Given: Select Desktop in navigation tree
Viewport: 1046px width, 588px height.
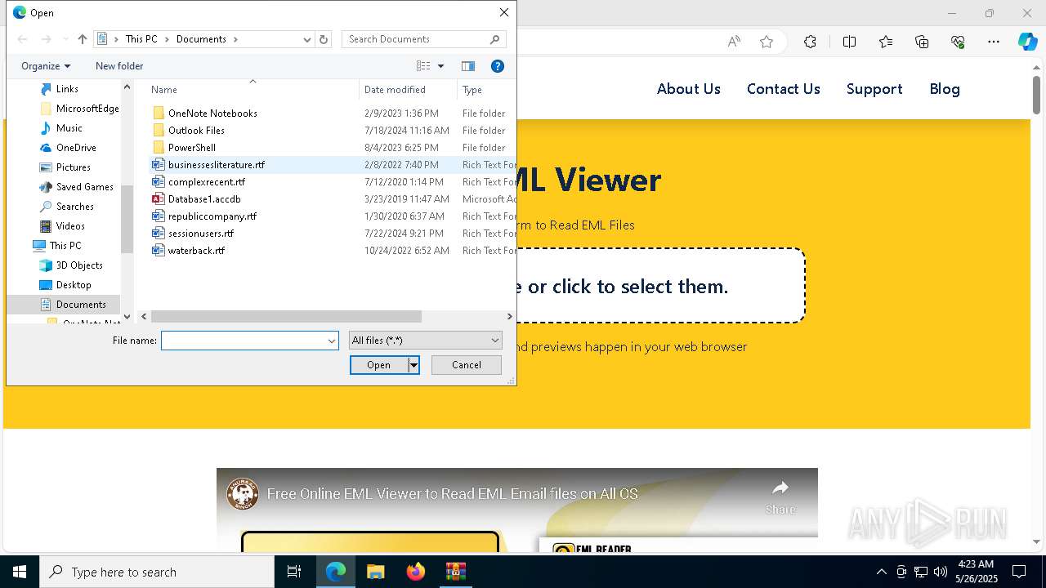Looking at the screenshot, I should (74, 285).
